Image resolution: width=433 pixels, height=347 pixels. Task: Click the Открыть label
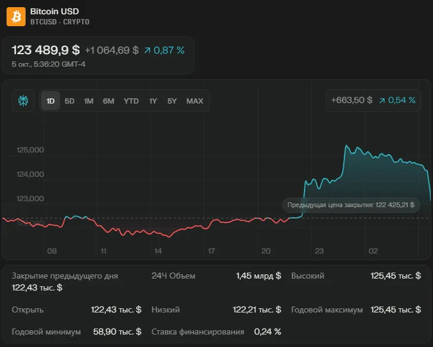[27, 310]
